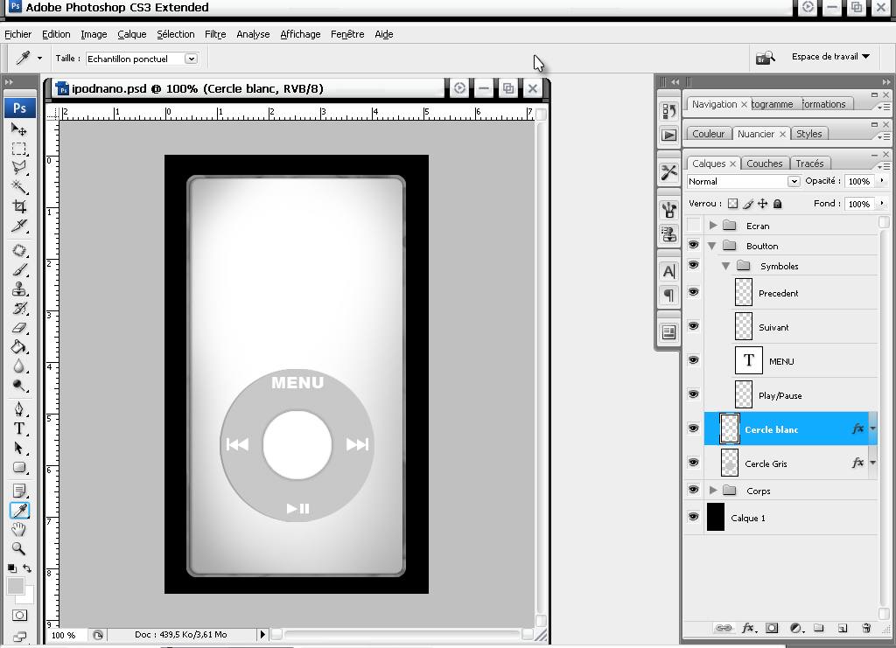Open the Filtre menu
Screen dimensions: 896x648
(x=215, y=34)
